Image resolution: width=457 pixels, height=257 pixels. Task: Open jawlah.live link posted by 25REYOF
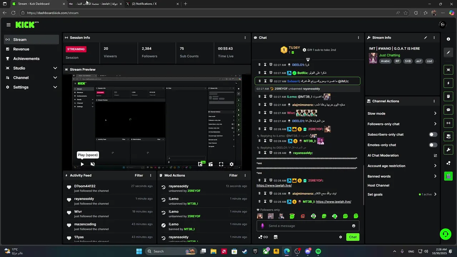click(274, 186)
